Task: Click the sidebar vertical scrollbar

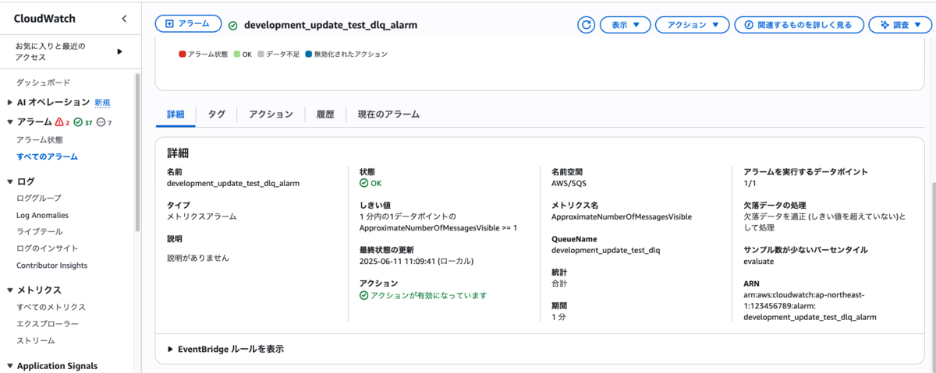Action: [x=138, y=153]
